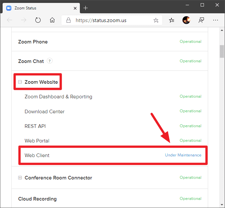Viewport: 225px width, 208px height.
Task: Click the browser forward arrow
Action: (x=24, y=20)
